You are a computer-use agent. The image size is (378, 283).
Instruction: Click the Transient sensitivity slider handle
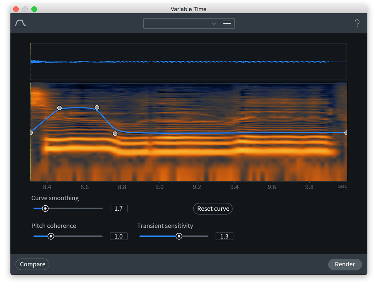pyautogui.click(x=179, y=236)
